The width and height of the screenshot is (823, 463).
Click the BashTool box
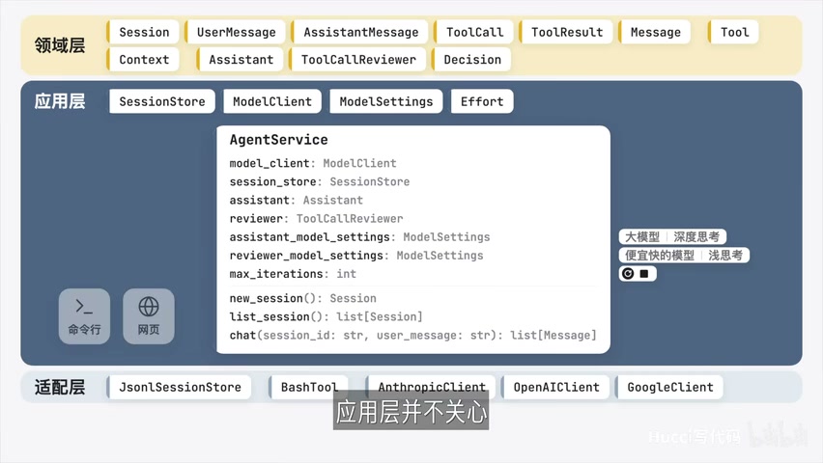[x=309, y=387]
